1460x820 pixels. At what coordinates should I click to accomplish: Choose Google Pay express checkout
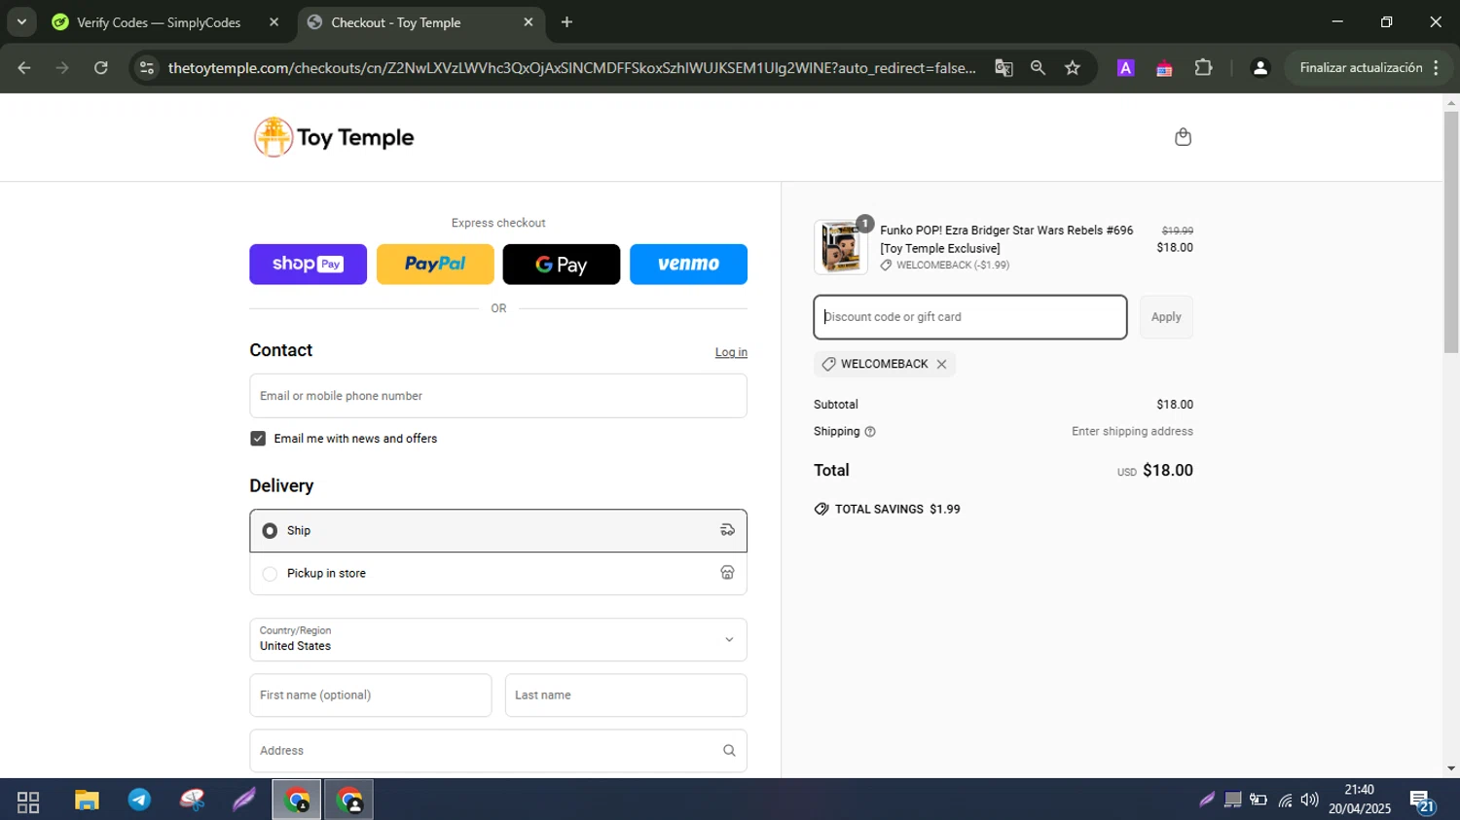click(x=562, y=265)
